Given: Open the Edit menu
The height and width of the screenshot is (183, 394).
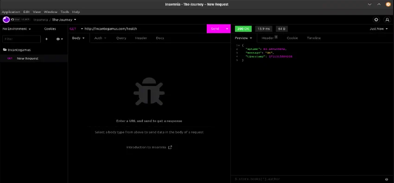Looking at the screenshot, I should [26, 12].
